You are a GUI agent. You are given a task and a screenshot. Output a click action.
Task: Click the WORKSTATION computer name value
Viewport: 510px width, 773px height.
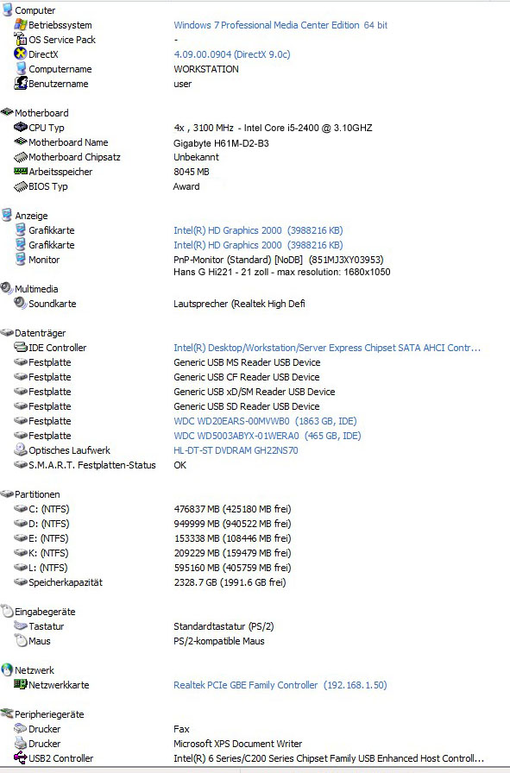pos(206,69)
